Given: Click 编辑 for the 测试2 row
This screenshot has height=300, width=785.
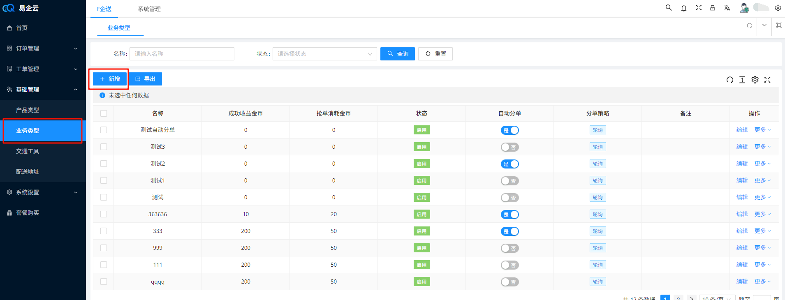Looking at the screenshot, I should pos(742,164).
